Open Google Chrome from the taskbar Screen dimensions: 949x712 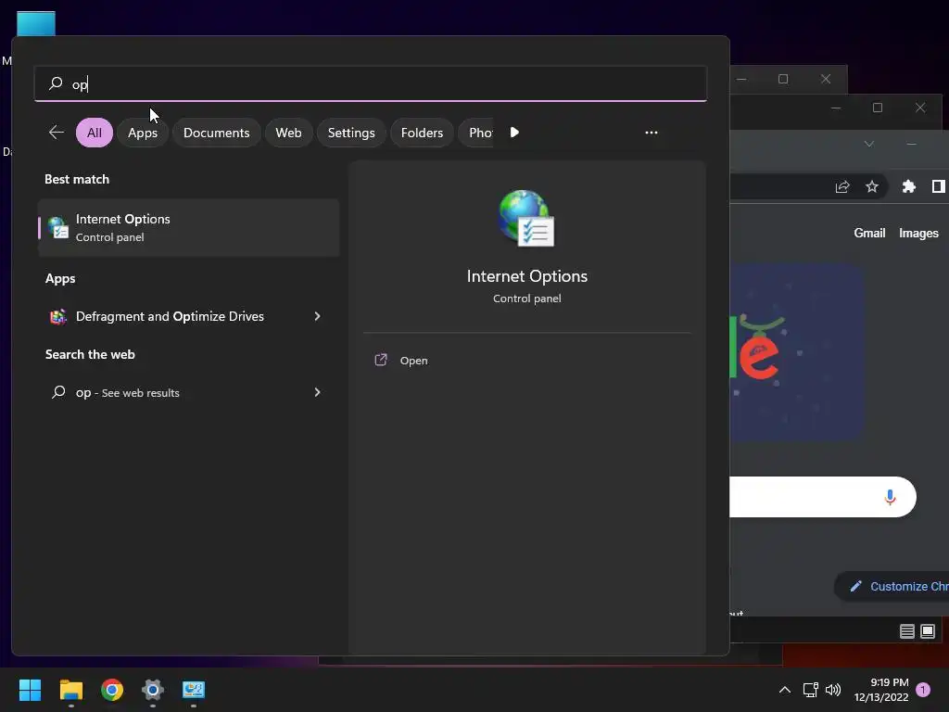[x=112, y=690]
